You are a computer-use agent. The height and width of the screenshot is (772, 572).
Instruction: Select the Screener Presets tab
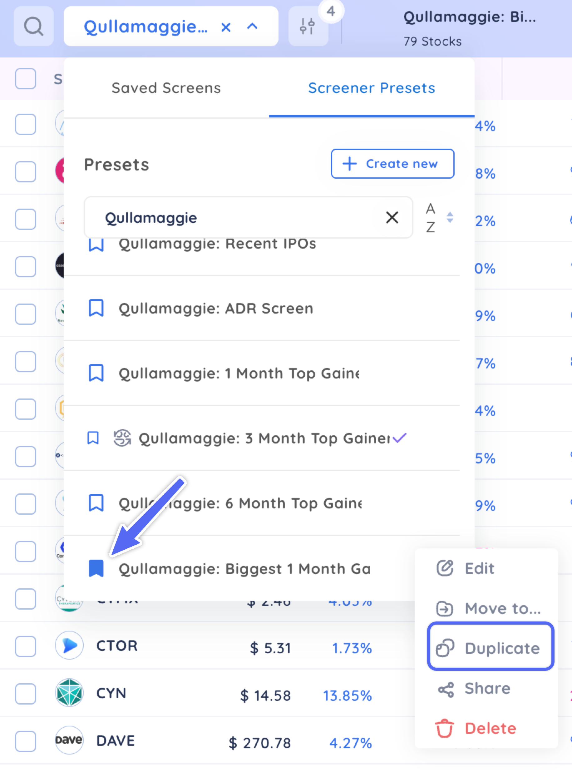pos(372,88)
